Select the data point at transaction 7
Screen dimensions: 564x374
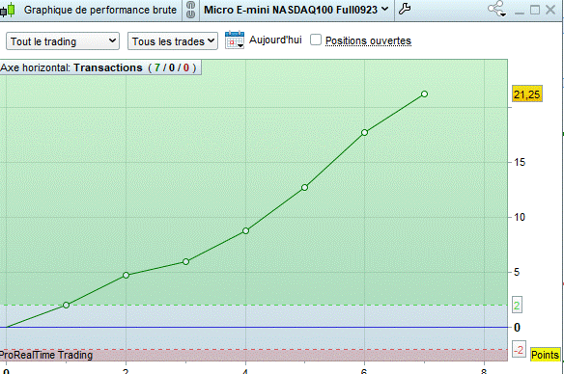424,94
